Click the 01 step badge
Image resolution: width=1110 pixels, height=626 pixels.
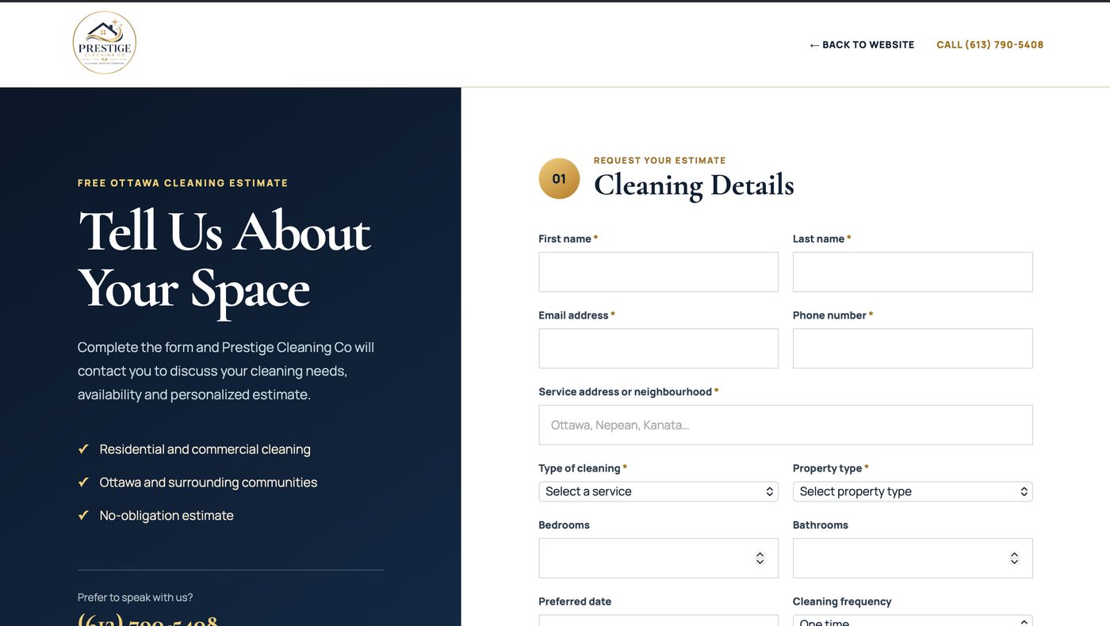[559, 178]
